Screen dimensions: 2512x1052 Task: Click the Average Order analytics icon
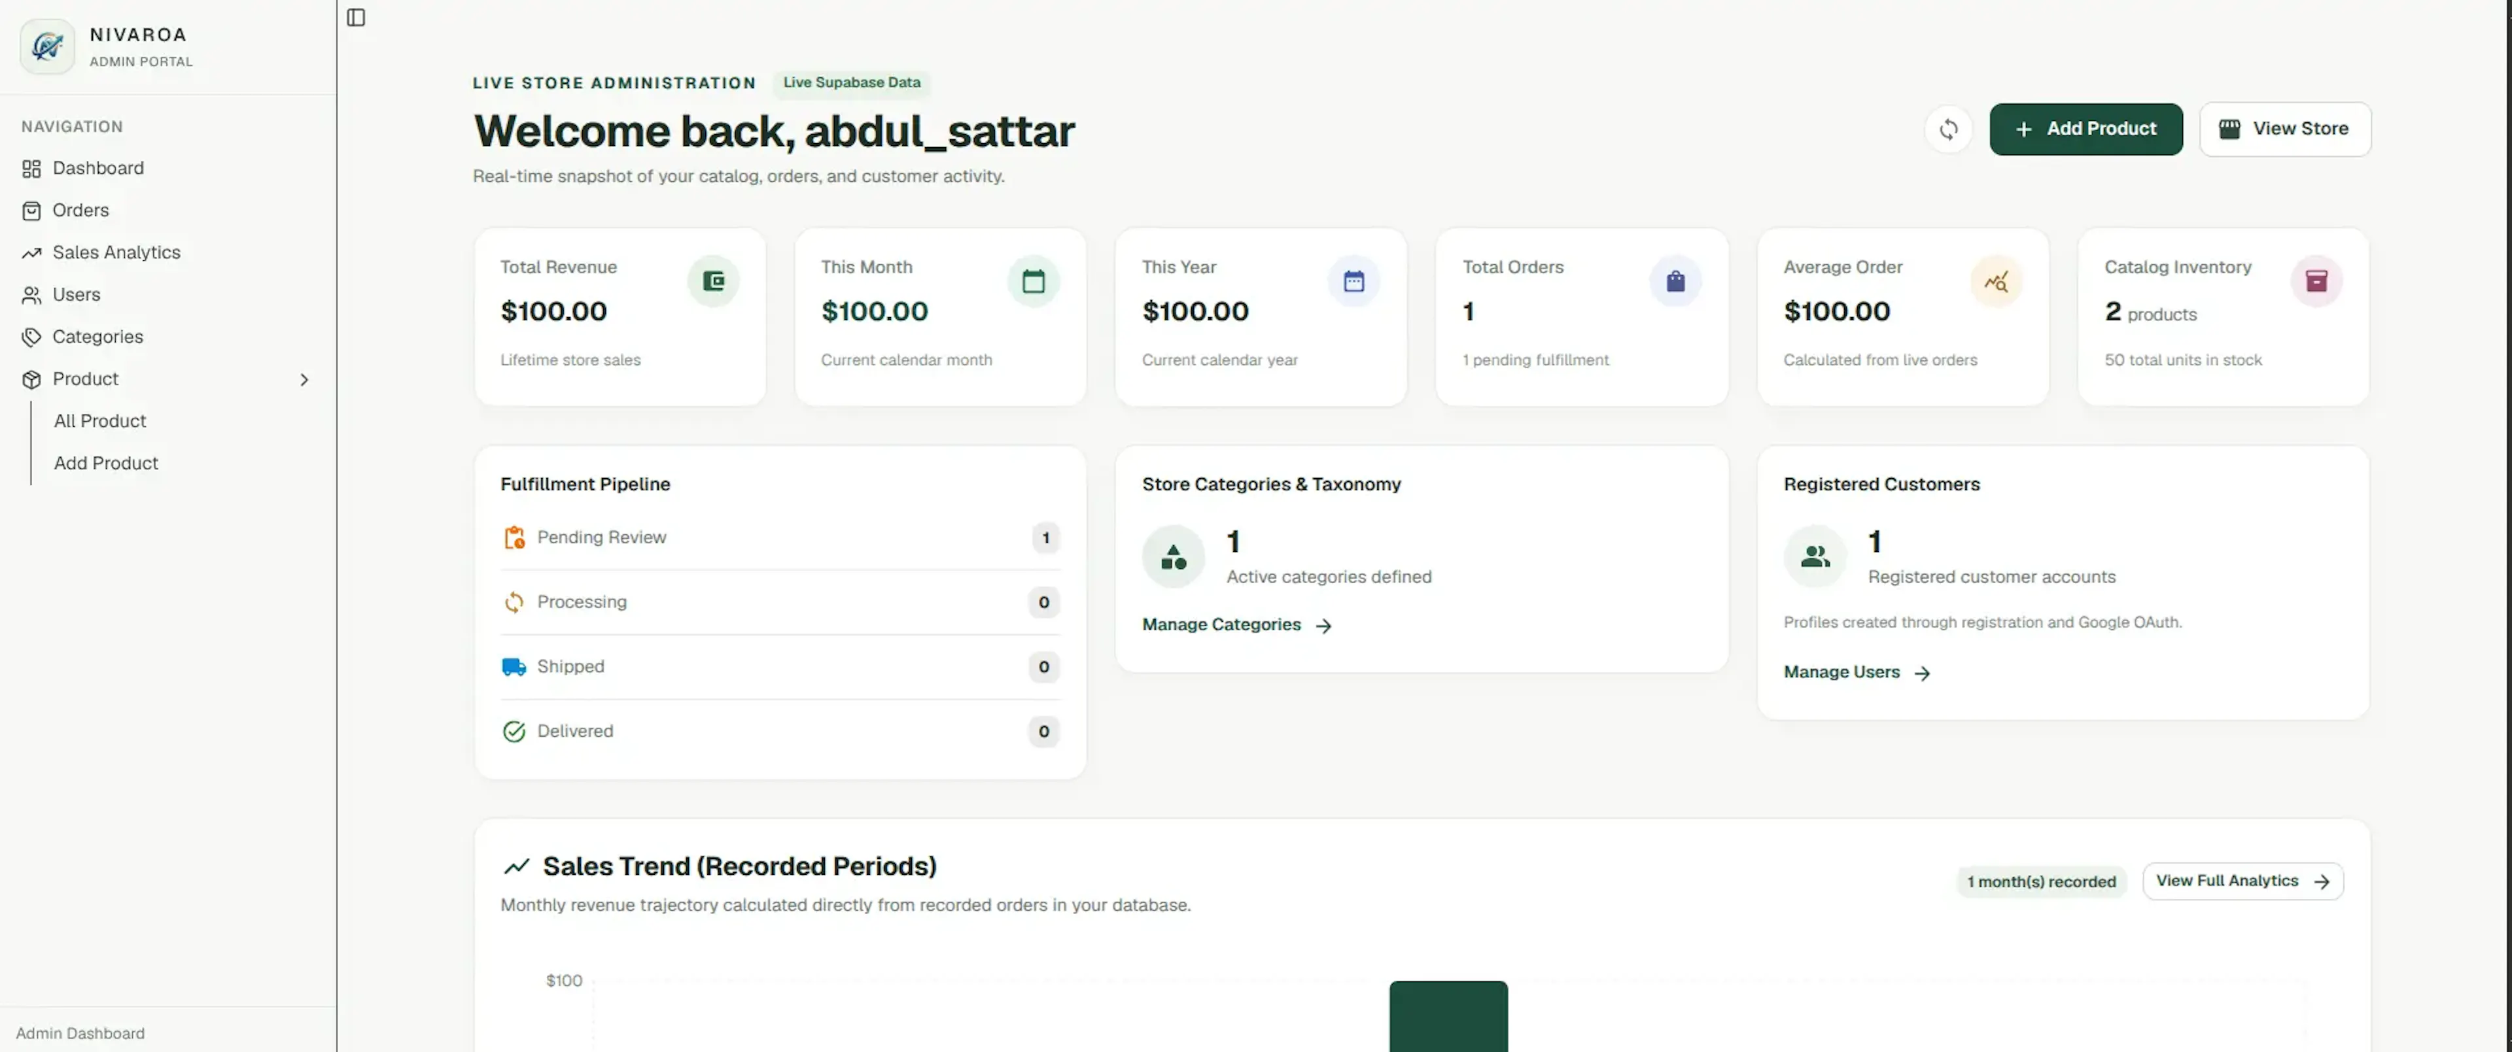pyautogui.click(x=1996, y=280)
